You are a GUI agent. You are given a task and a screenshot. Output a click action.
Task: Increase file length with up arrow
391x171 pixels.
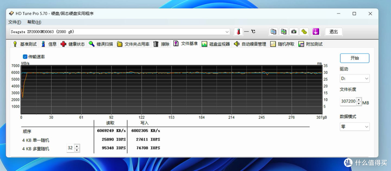click(x=358, y=100)
